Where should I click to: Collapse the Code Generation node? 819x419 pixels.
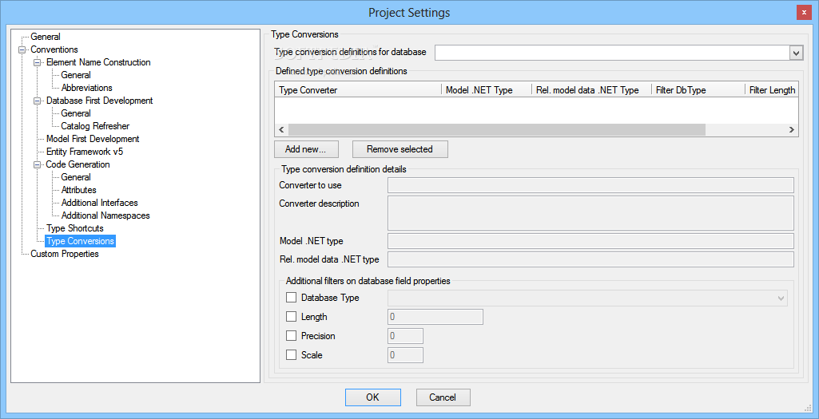pos(37,165)
